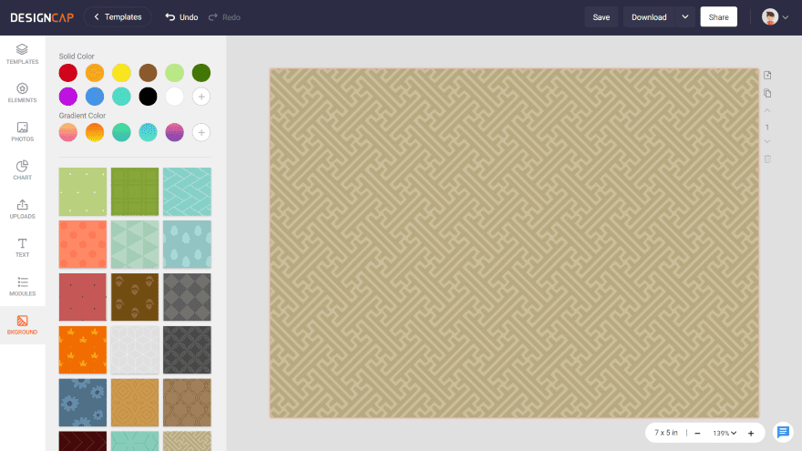The width and height of the screenshot is (802, 451).
Task: Undo the last action
Action: coord(181,17)
